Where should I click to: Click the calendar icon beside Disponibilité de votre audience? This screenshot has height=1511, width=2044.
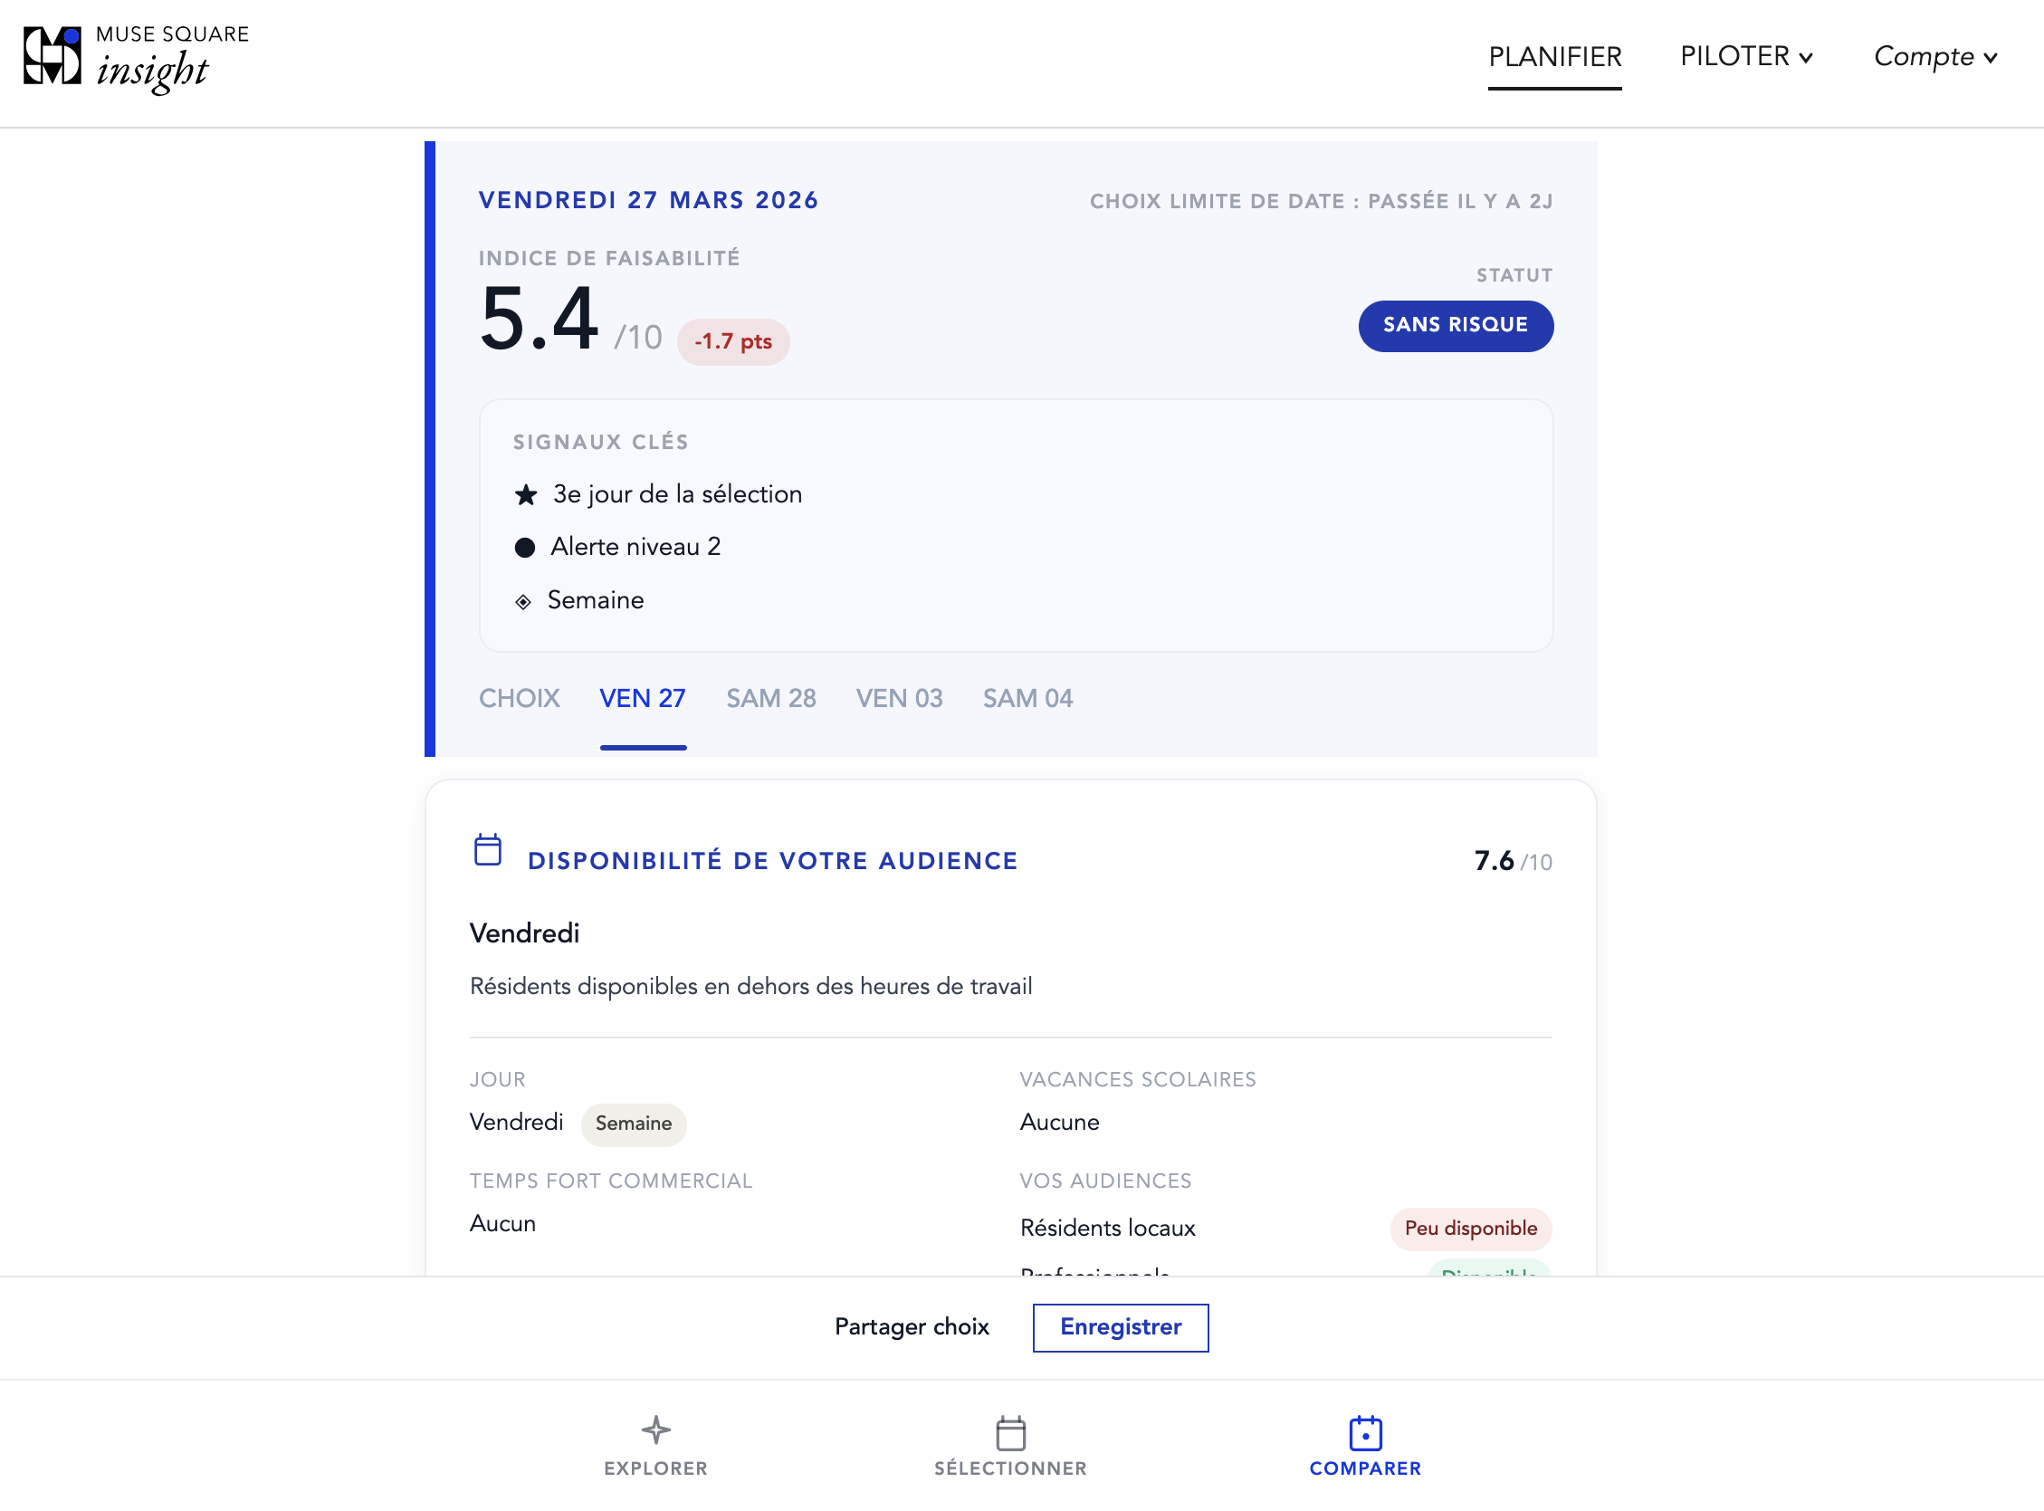tap(487, 851)
